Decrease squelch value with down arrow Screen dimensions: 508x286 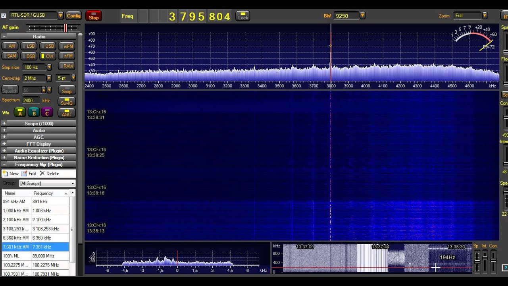49,90
